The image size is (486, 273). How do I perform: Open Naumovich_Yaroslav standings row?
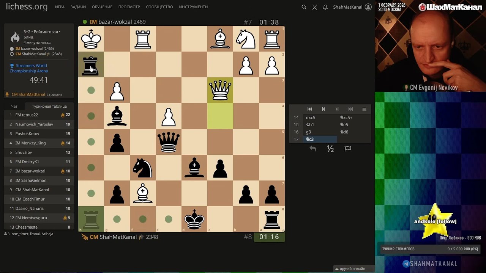click(x=39, y=124)
